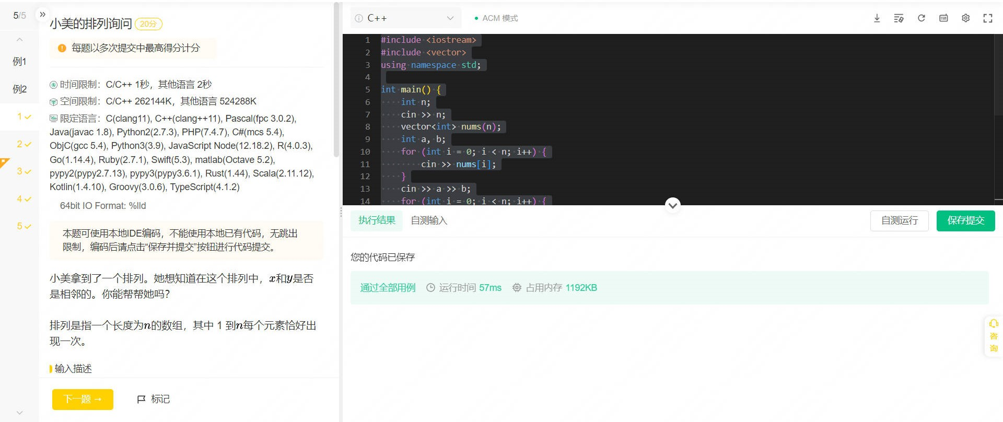Open the C++ language dropdown
The width and height of the screenshot is (1003, 422).
click(x=406, y=18)
